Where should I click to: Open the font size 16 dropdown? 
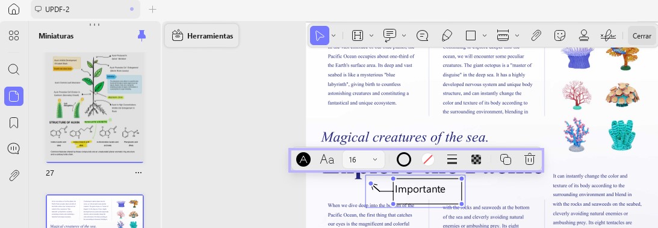pos(364,159)
